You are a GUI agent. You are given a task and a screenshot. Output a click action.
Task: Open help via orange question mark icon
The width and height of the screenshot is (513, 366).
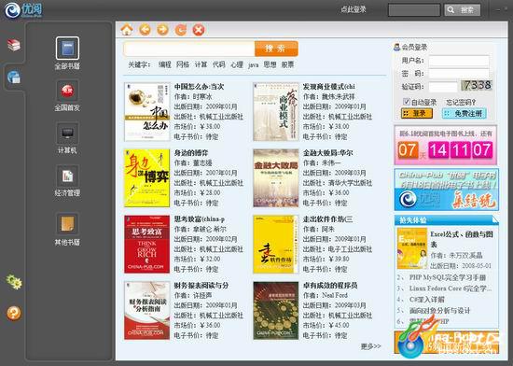(14, 313)
